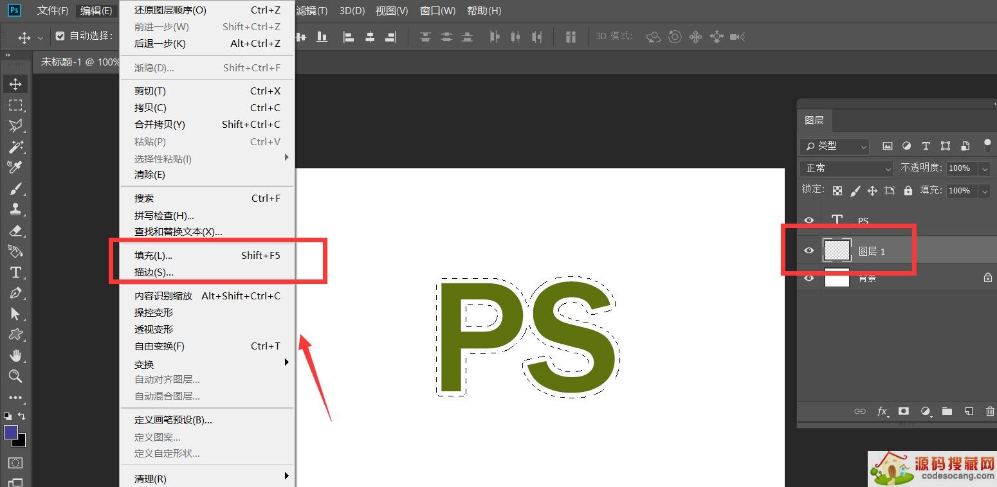Open the 填充 fill dropdown arrow
The image size is (997, 487).
click(985, 191)
